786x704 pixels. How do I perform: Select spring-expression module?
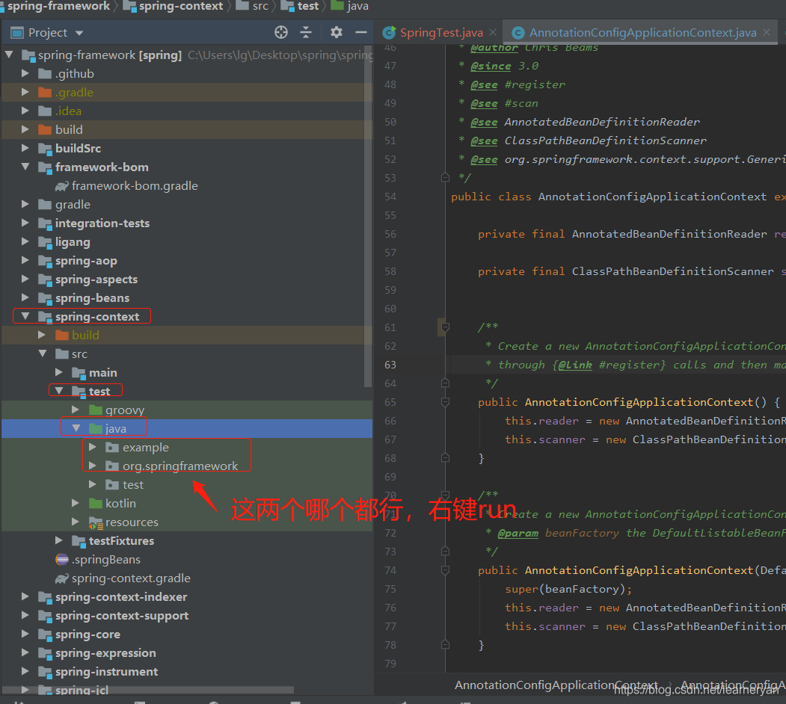point(105,653)
